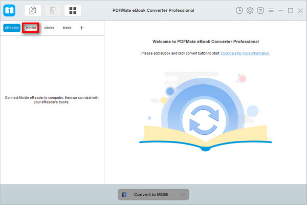The image size is (307, 205).
Task: Click the 'Please add eBook and click convert' text
Action: tap(180, 53)
